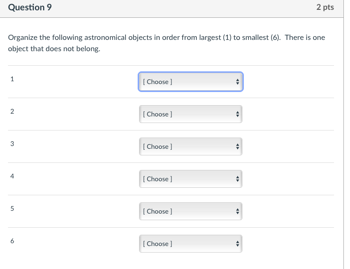Open the dropdown for rank 2
350x269 pixels.
(190, 114)
